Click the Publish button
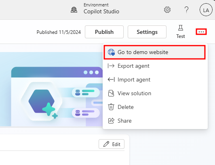The height and width of the screenshot is (165, 215). [104, 32]
